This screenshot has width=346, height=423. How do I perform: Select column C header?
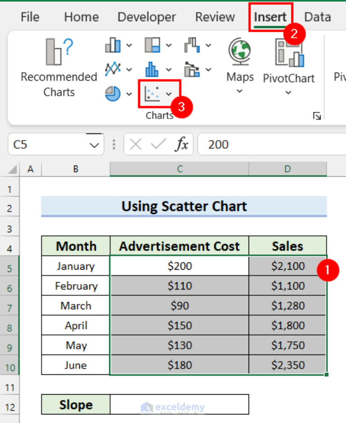point(180,169)
